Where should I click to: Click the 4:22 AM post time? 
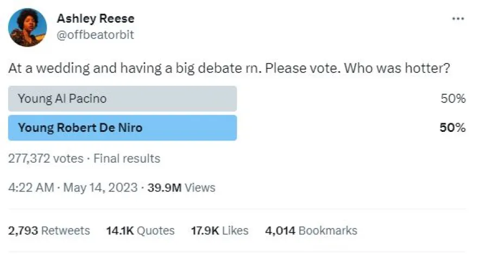coord(32,188)
